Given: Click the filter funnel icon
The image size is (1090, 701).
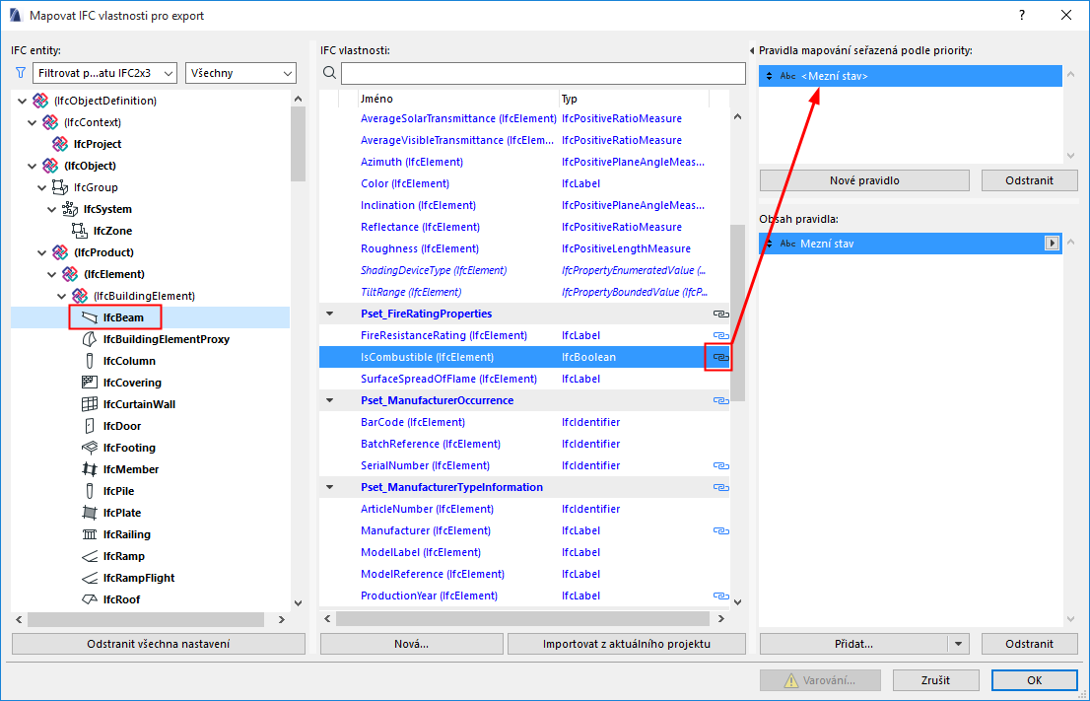Looking at the screenshot, I should pyautogui.click(x=20, y=73).
